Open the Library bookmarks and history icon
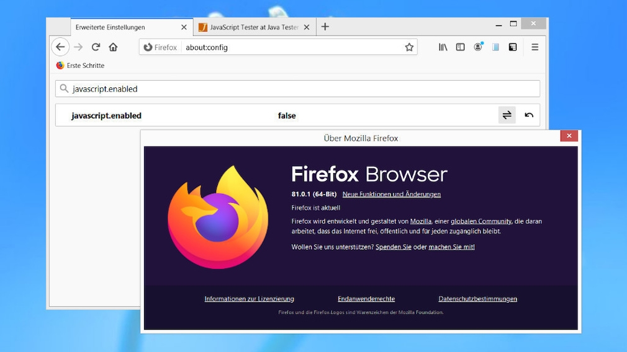The width and height of the screenshot is (627, 352). (443, 47)
